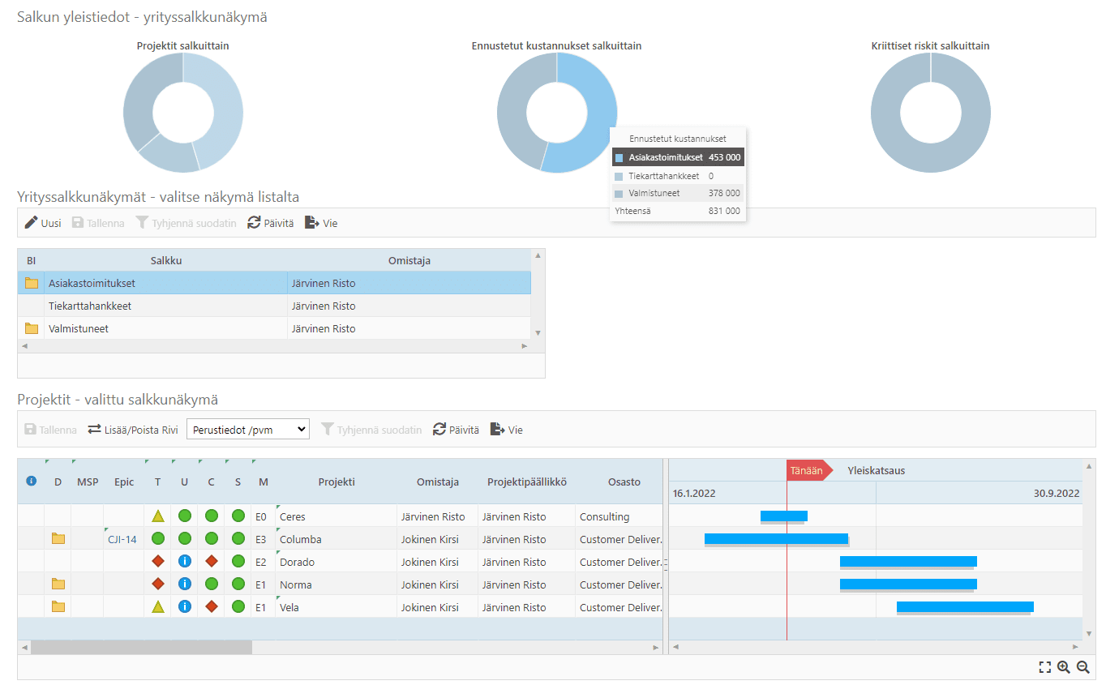Select the Tiekarttahankkeet portfolio row
The width and height of the screenshot is (1106, 685).
tap(90, 306)
